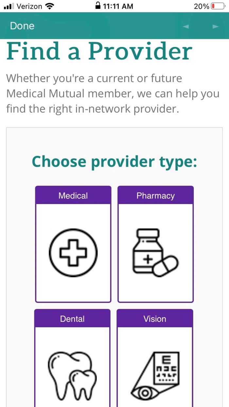The height and width of the screenshot is (407, 229).
Task: Tap the Pharmacy card purple header
Action: pos(155,195)
